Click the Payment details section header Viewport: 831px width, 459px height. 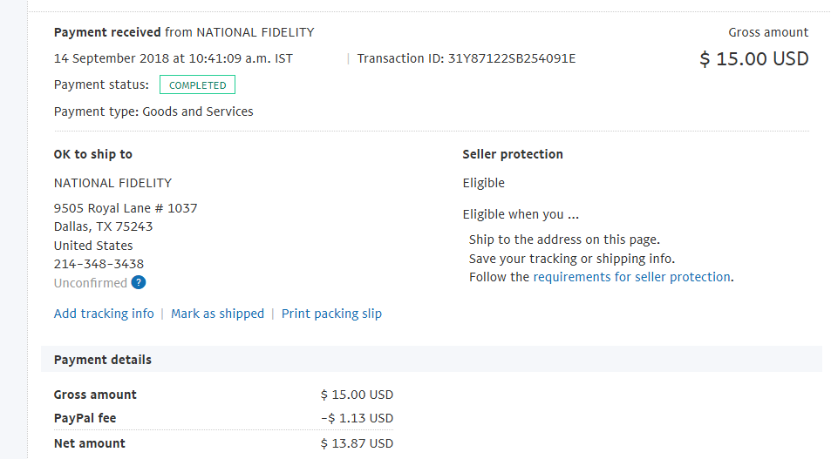click(103, 360)
